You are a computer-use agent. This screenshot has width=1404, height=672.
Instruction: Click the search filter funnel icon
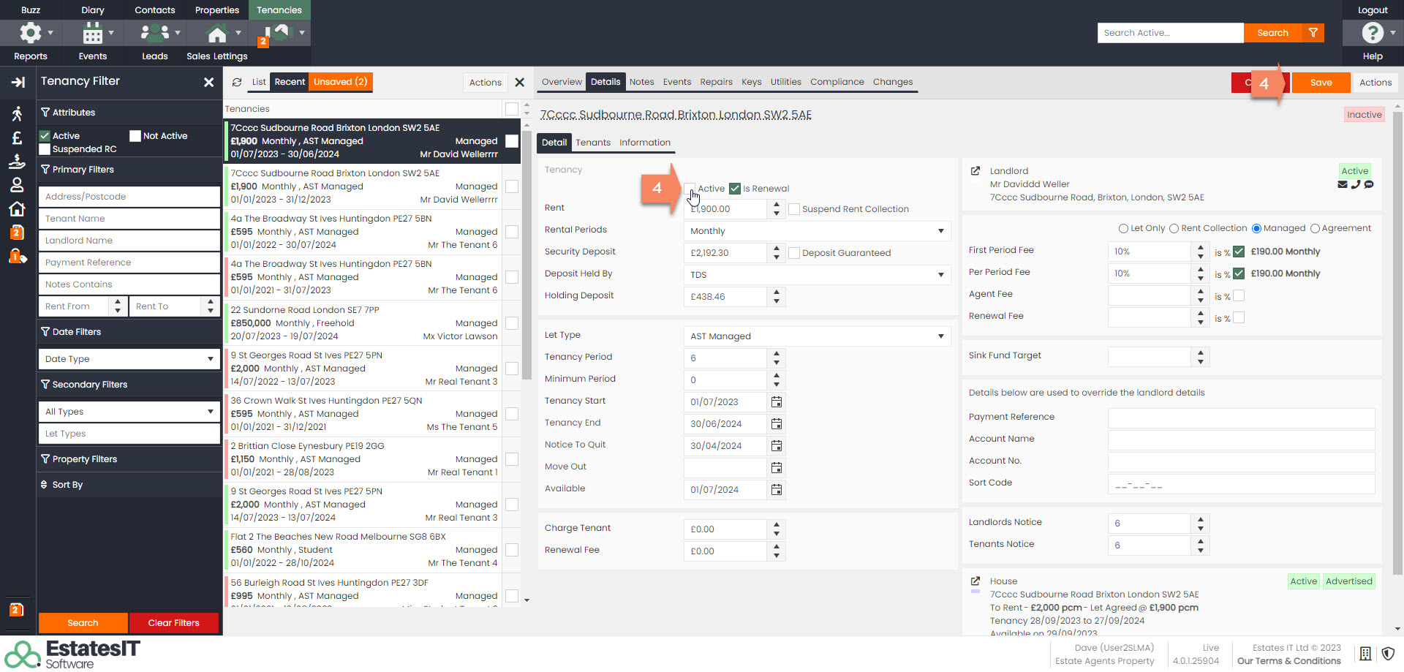1313,33
